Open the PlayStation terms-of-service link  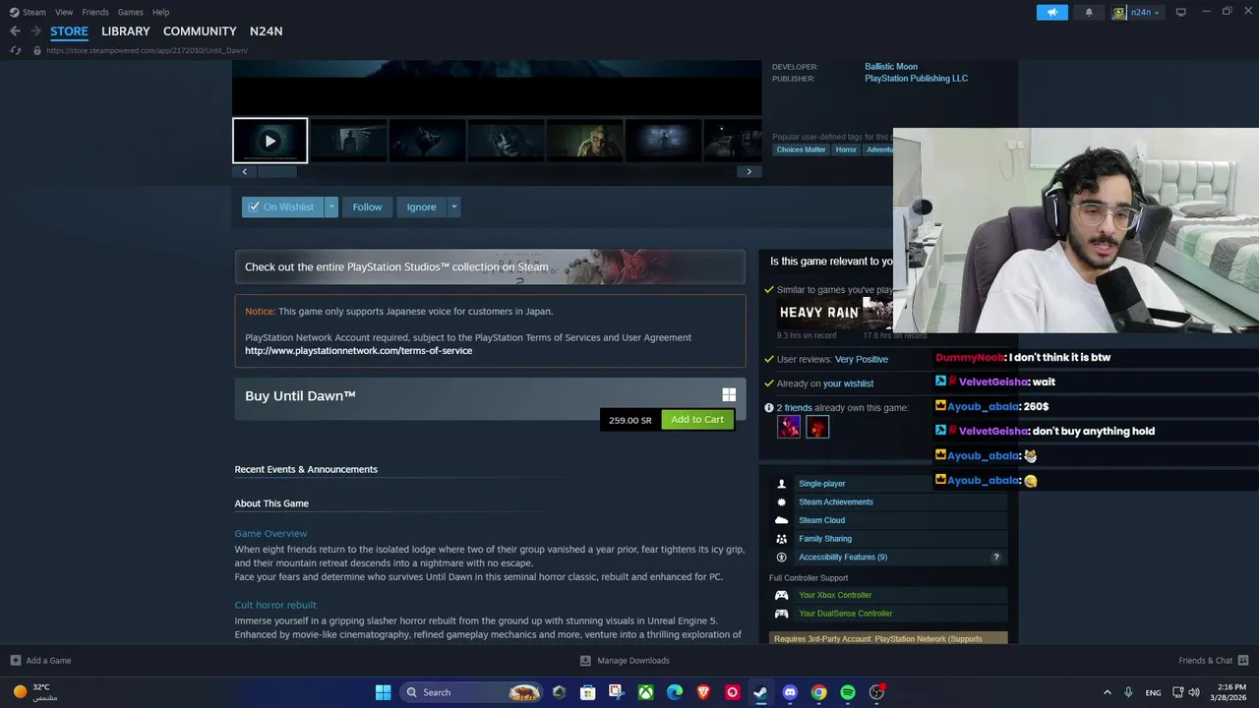point(358,351)
